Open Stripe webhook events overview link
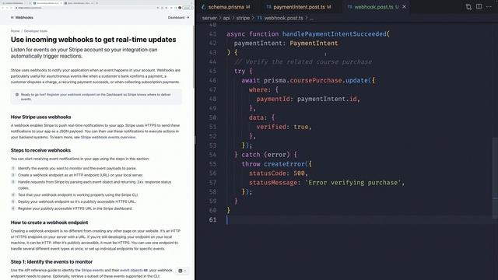This screenshot has width=498, height=280. 108,137
